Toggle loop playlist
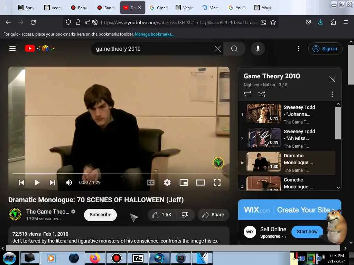 click(x=248, y=94)
